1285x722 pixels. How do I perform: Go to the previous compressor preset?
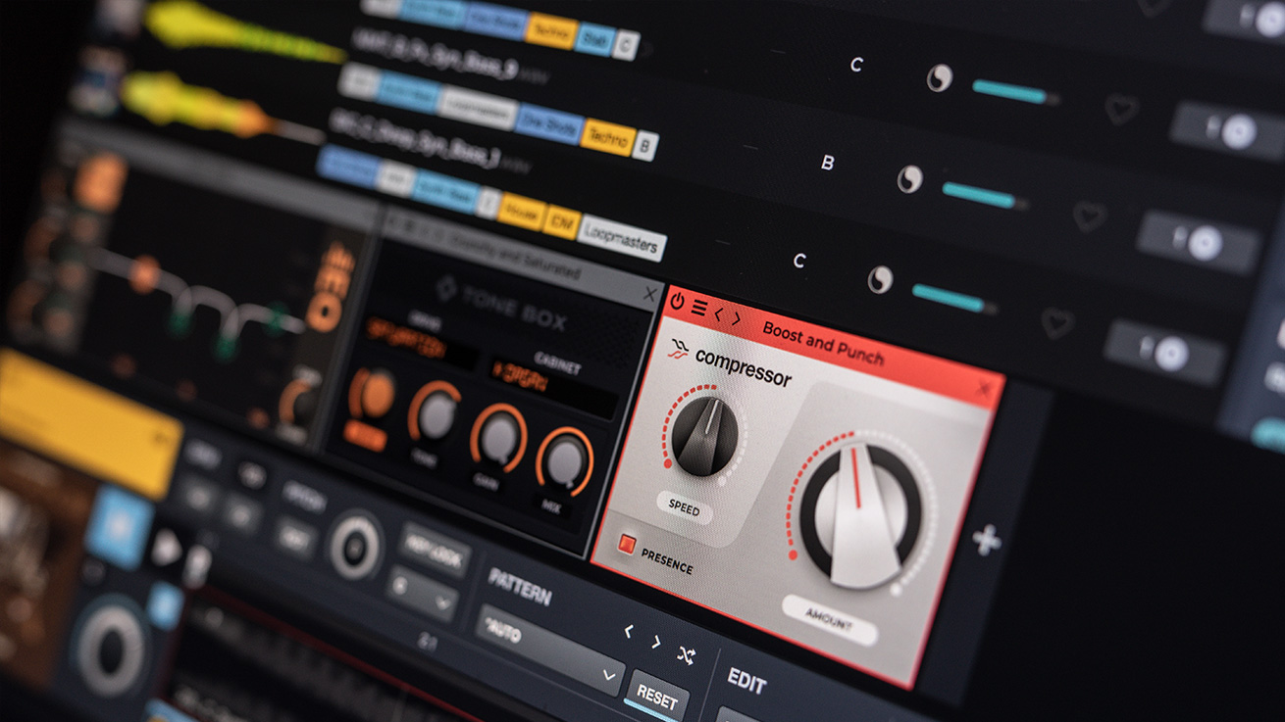[718, 313]
